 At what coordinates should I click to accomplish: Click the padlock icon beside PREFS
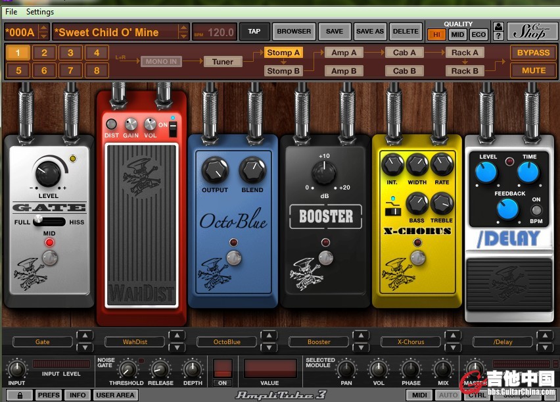(x=20, y=395)
